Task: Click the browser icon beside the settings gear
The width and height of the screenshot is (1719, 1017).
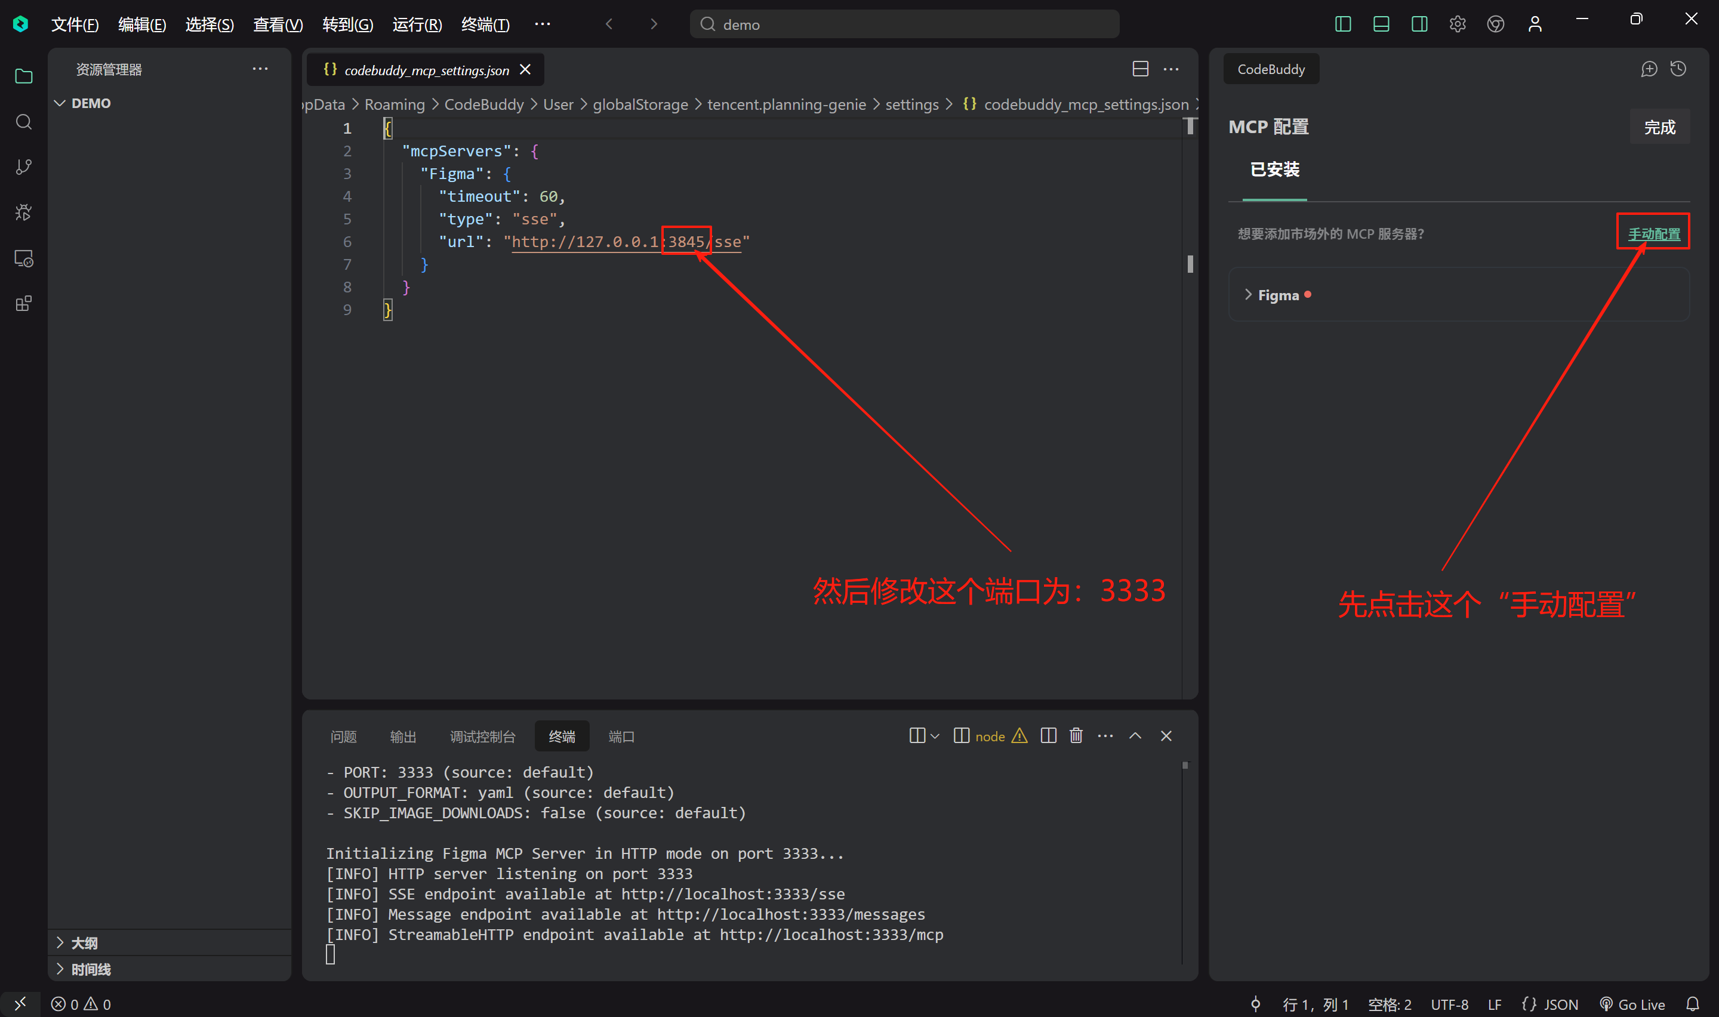Action: pyautogui.click(x=1496, y=24)
